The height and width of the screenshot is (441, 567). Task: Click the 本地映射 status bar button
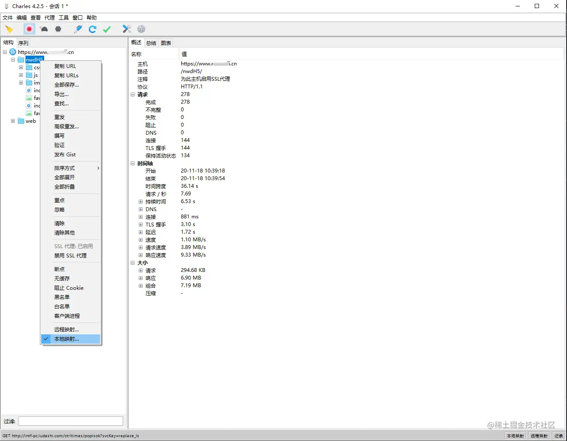point(516,436)
